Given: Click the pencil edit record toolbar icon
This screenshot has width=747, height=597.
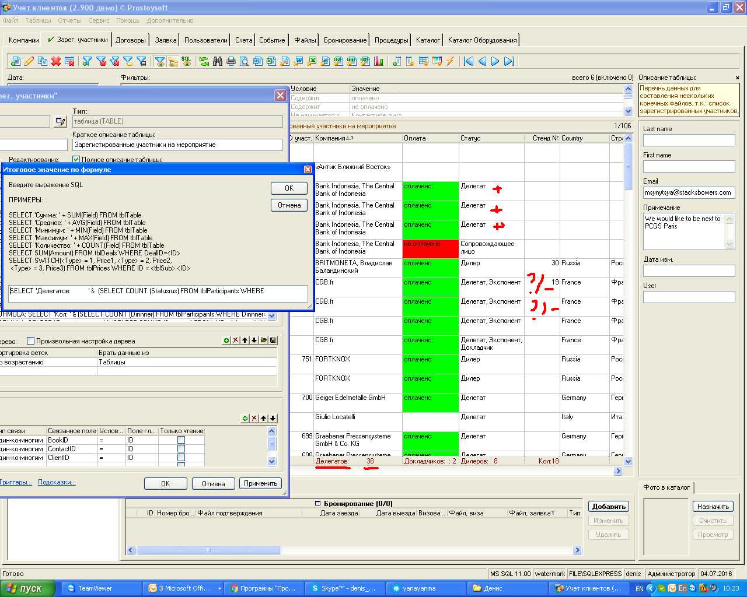Looking at the screenshot, I should (29, 61).
